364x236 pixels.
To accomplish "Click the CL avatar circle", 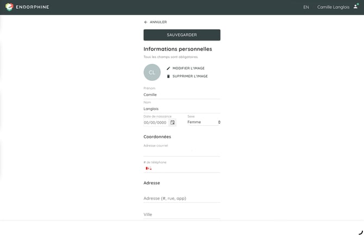I will (x=152, y=72).
